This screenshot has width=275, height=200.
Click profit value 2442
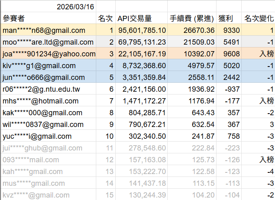[x=232, y=77]
